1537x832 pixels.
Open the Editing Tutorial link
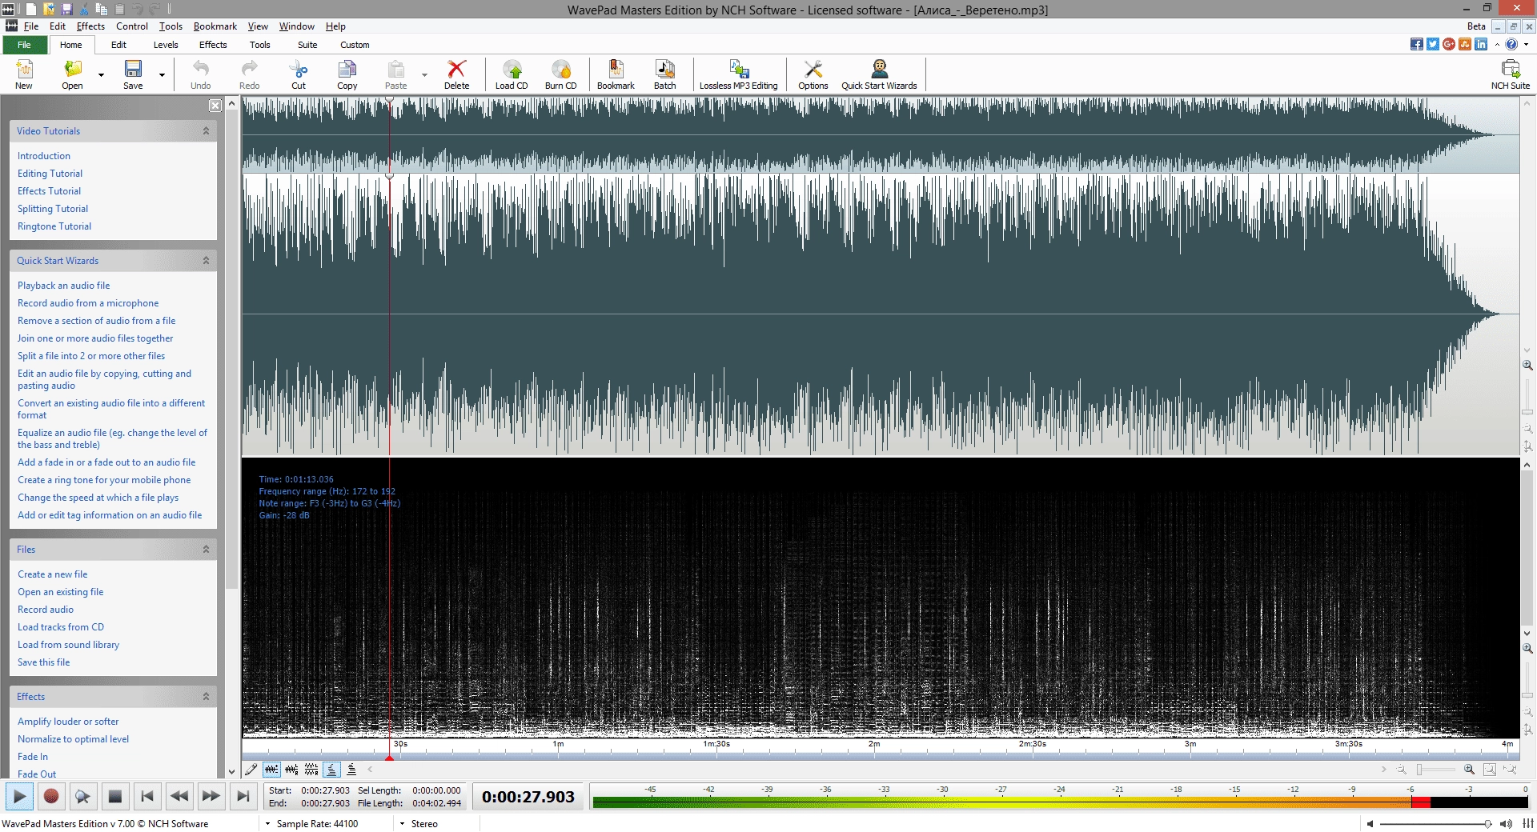coord(50,174)
